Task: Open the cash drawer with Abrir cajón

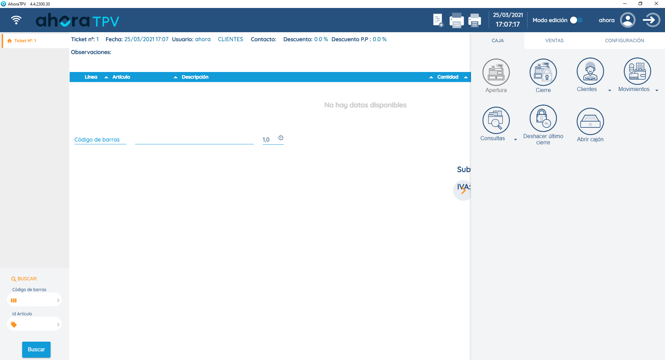Action: [x=590, y=121]
